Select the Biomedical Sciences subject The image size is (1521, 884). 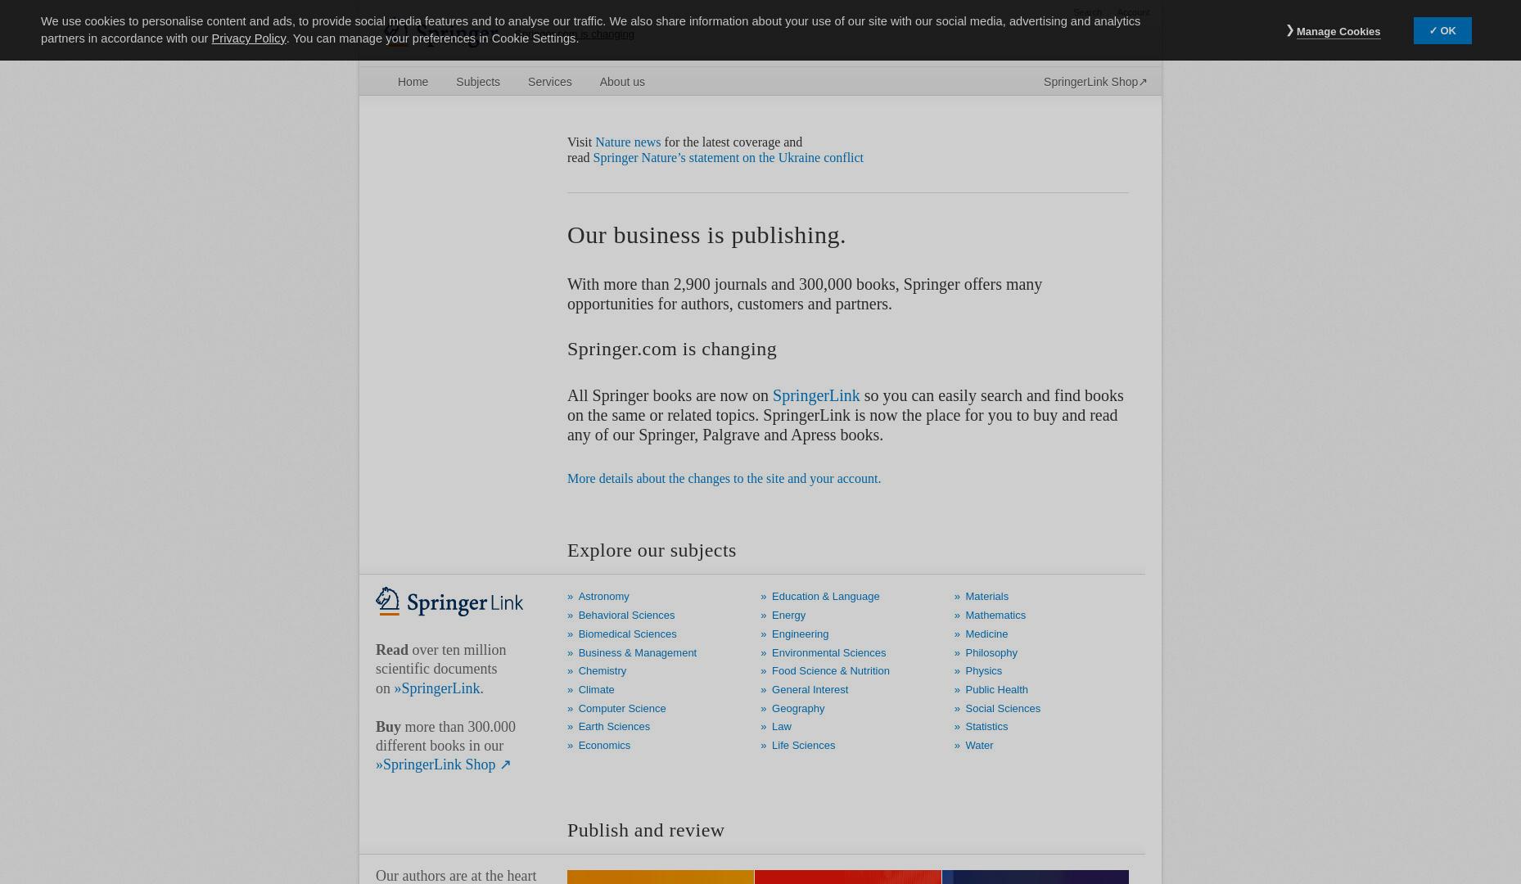pyautogui.click(x=627, y=634)
